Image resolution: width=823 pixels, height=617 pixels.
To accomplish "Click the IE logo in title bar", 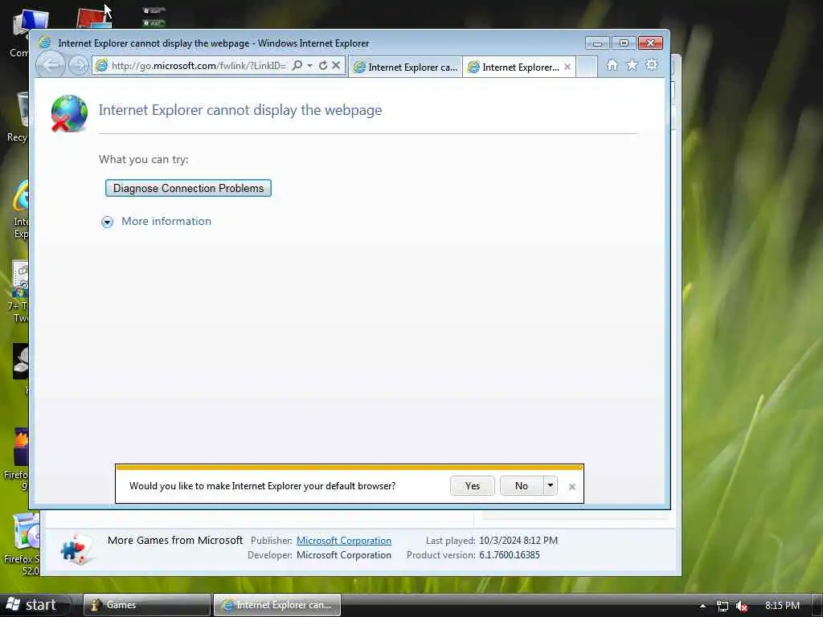I will point(45,43).
